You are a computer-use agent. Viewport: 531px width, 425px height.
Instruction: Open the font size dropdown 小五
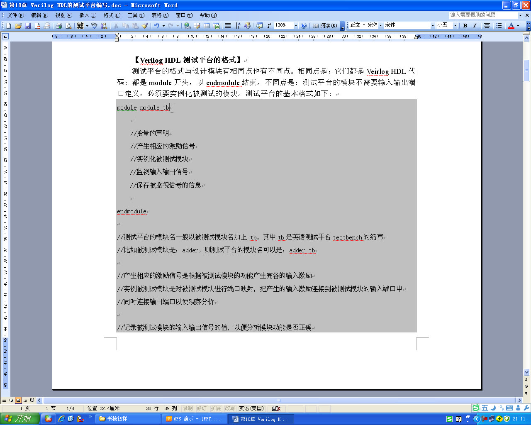(x=455, y=26)
